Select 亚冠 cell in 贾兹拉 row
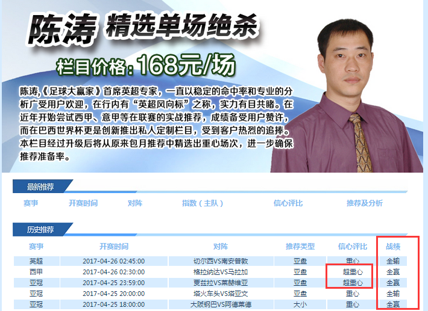Viewport: 428px width, 311px height. coord(36,283)
